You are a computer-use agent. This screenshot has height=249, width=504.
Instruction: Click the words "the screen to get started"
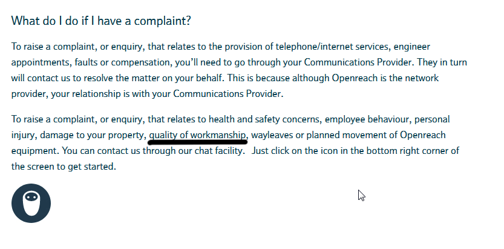63,166
